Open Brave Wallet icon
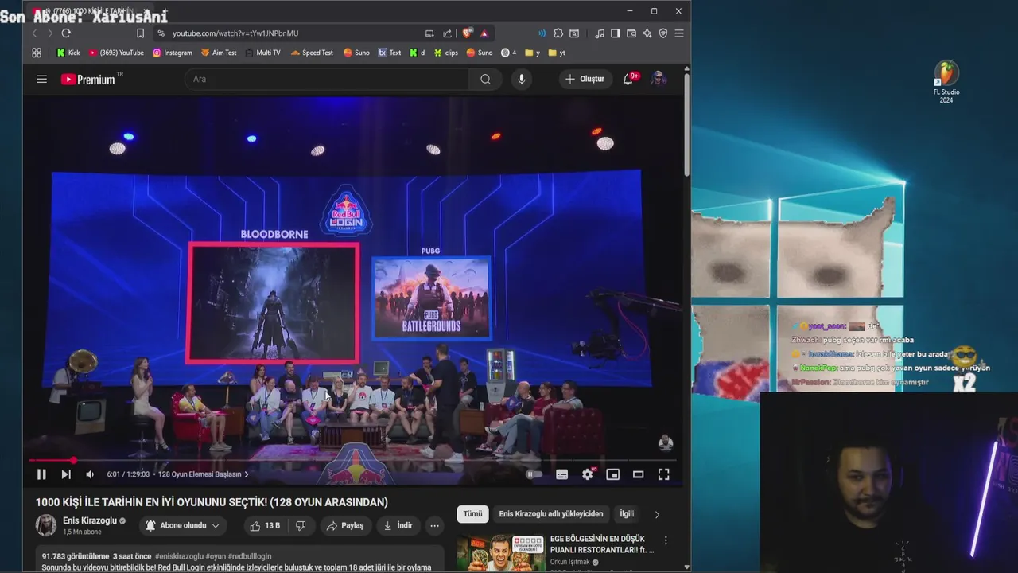The height and width of the screenshot is (573, 1018). tap(631, 33)
